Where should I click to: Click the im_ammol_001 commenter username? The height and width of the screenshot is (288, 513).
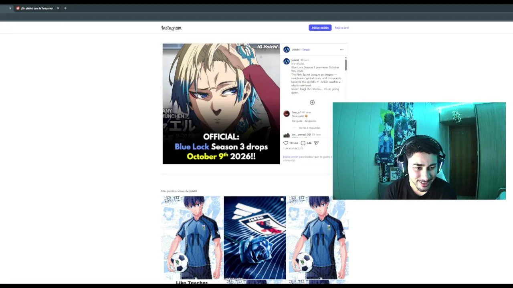tap(301, 135)
